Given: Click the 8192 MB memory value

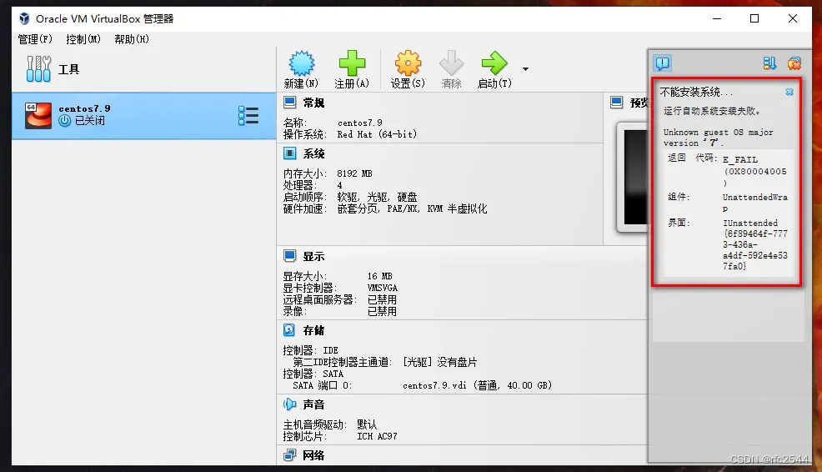Looking at the screenshot, I should (x=354, y=173).
